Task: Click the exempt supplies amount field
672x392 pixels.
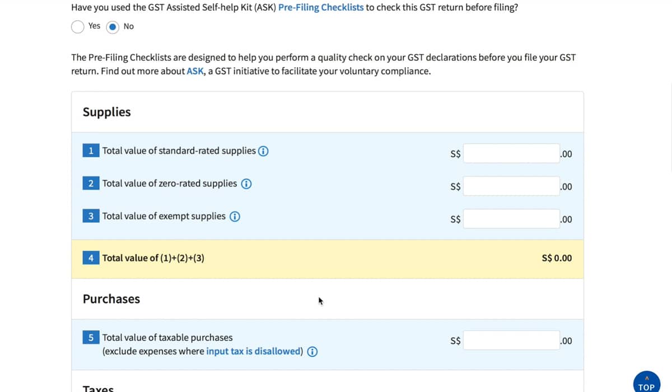Action: pos(511,219)
